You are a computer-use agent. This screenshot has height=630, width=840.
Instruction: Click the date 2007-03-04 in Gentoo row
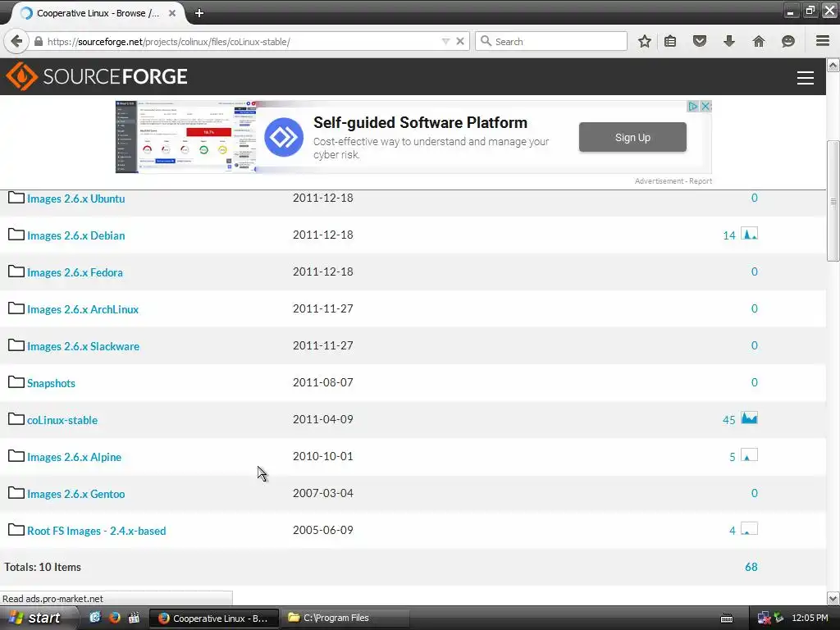coord(323,493)
